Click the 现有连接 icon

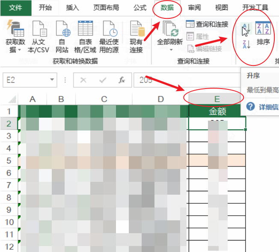click(138, 29)
